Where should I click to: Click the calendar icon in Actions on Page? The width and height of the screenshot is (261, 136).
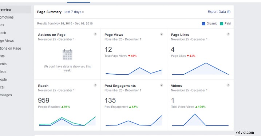tap(67, 54)
